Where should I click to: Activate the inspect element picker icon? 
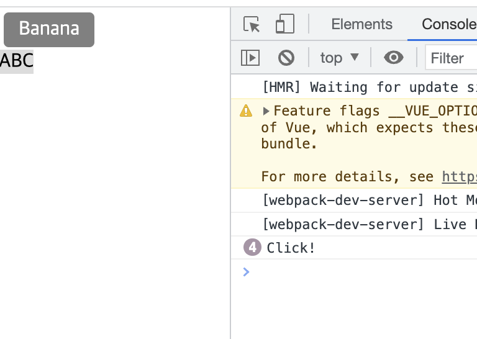point(252,24)
